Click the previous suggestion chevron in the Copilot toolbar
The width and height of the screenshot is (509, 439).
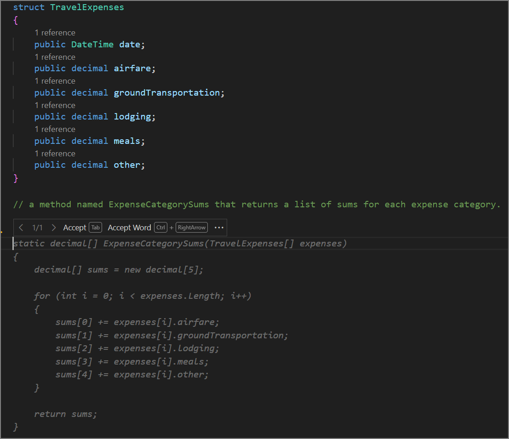[x=21, y=227]
